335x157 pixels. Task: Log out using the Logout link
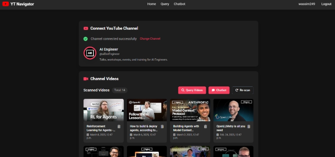(326, 4)
